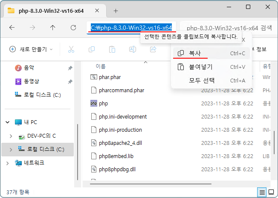The height and width of the screenshot is (198, 278).
Task: Select 붙여넣기 in the context menu
Action: tap(211, 67)
